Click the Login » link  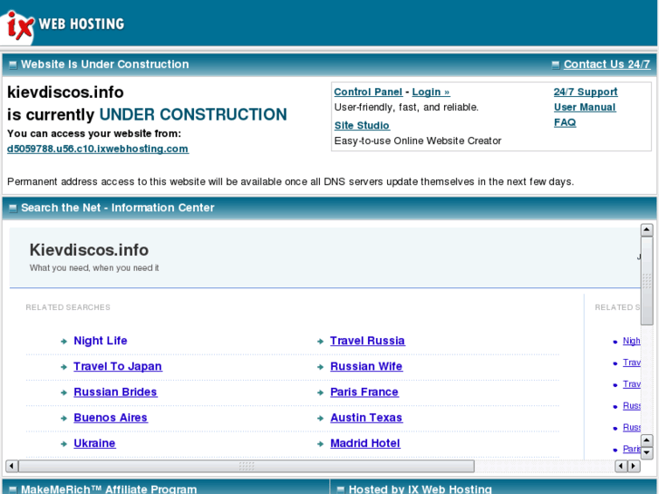click(431, 92)
